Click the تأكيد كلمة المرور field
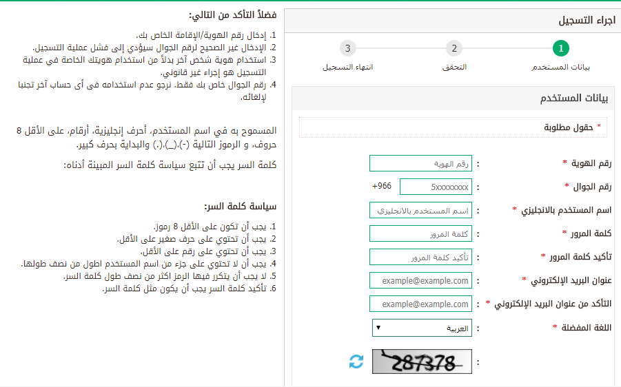Image resolution: width=621 pixels, height=387 pixels. pos(420,258)
